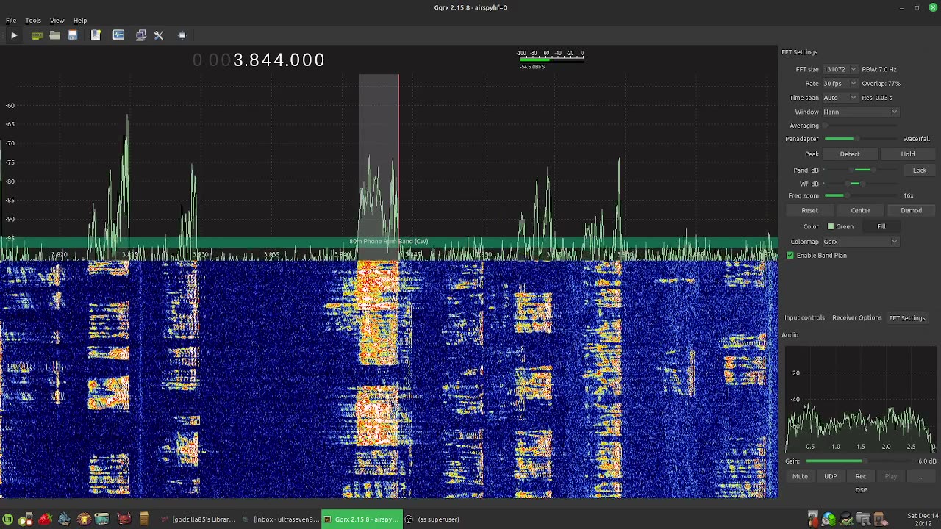Click the blue dragon taskbar launcher
This screenshot has width=941, height=529.
point(64,519)
